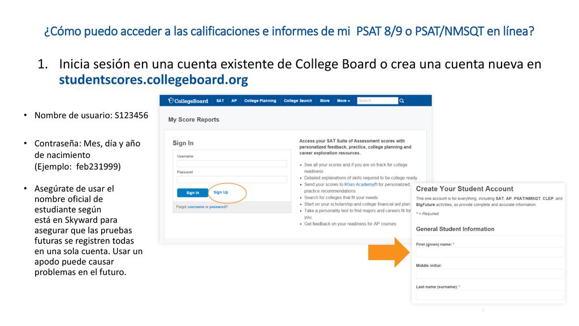
Task: Click the '(Ejemplo: feb231999)' text
Action: tap(77, 167)
